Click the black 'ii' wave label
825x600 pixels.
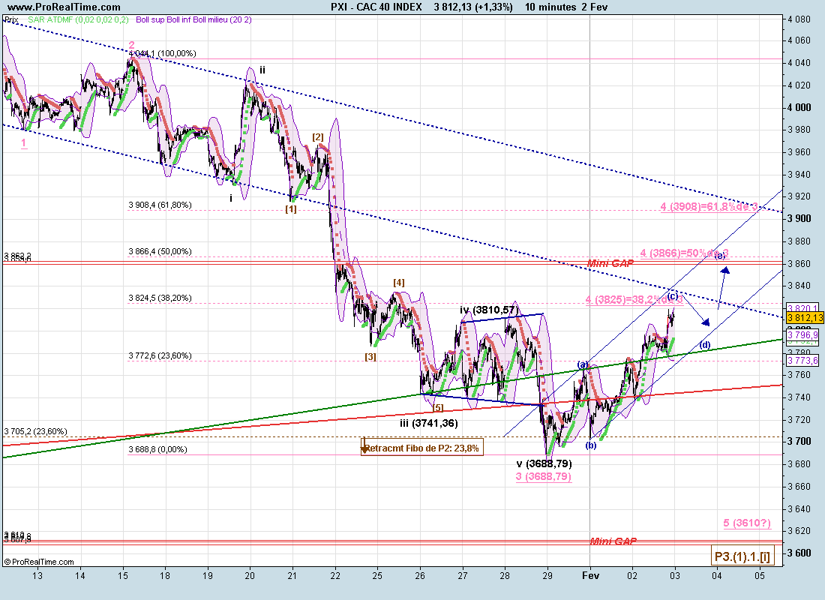coord(262,70)
